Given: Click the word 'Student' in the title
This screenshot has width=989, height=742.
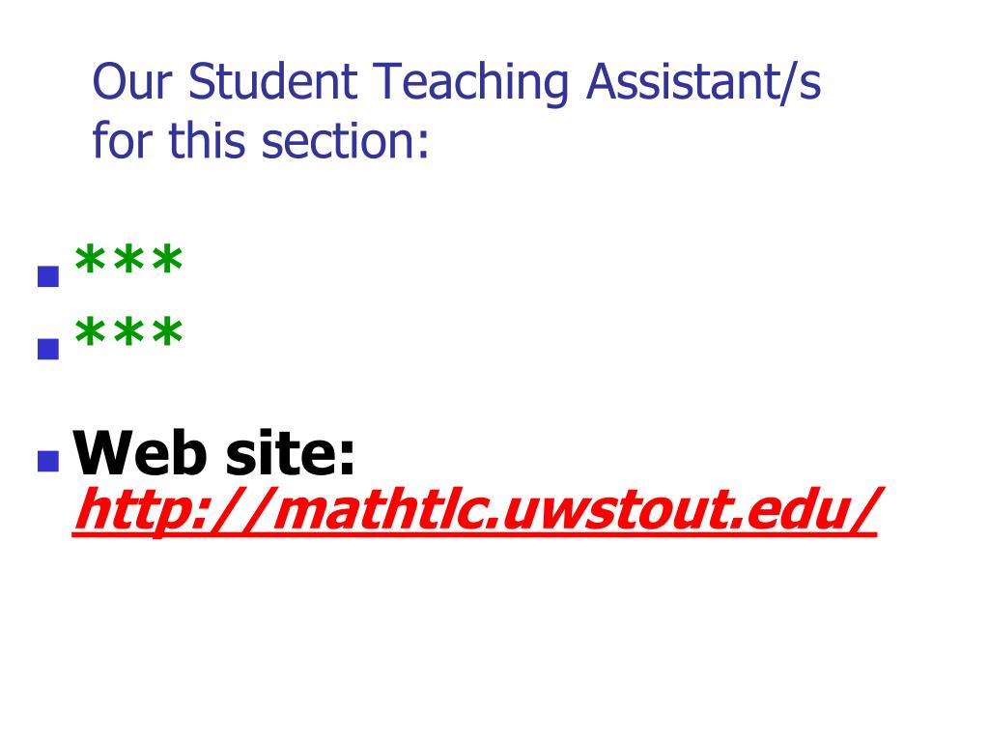Looking at the screenshot, I should [273, 82].
